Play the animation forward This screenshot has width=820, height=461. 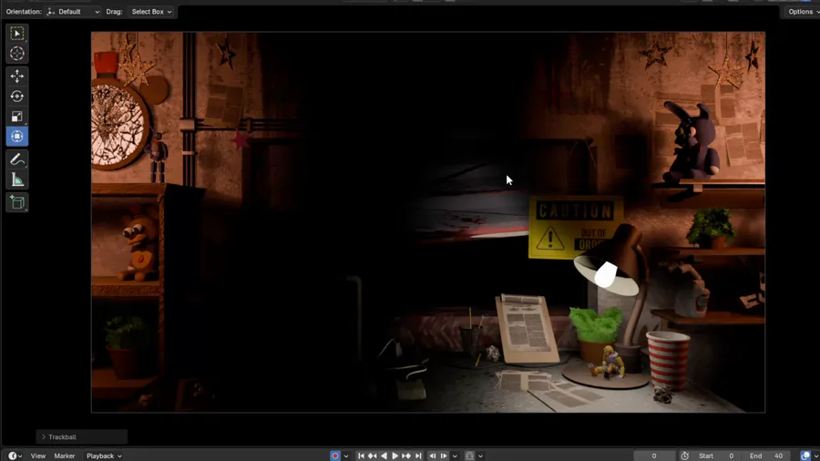[395, 456]
